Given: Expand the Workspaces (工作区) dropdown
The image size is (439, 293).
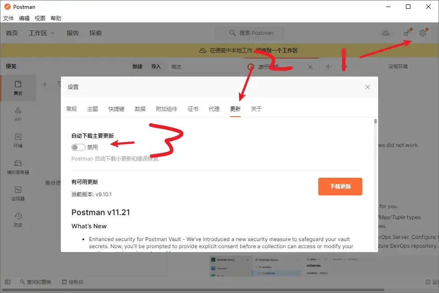Looking at the screenshot, I should 41,33.
